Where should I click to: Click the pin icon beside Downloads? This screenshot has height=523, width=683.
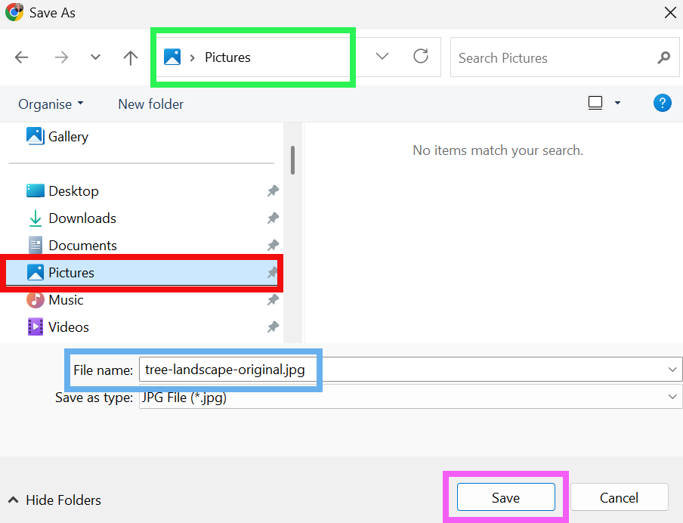(273, 218)
